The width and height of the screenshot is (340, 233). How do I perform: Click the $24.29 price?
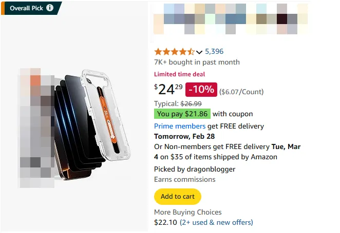[x=168, y=89]
